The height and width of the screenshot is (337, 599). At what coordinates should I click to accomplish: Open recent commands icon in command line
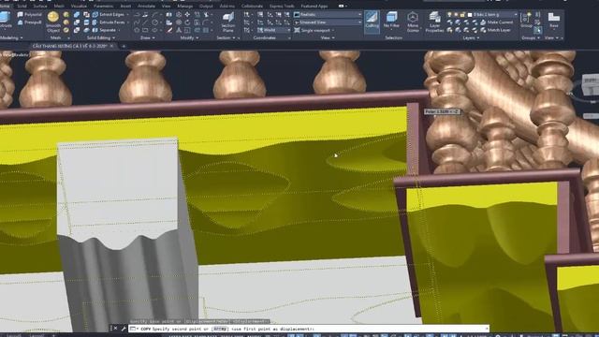pos(133,329)
